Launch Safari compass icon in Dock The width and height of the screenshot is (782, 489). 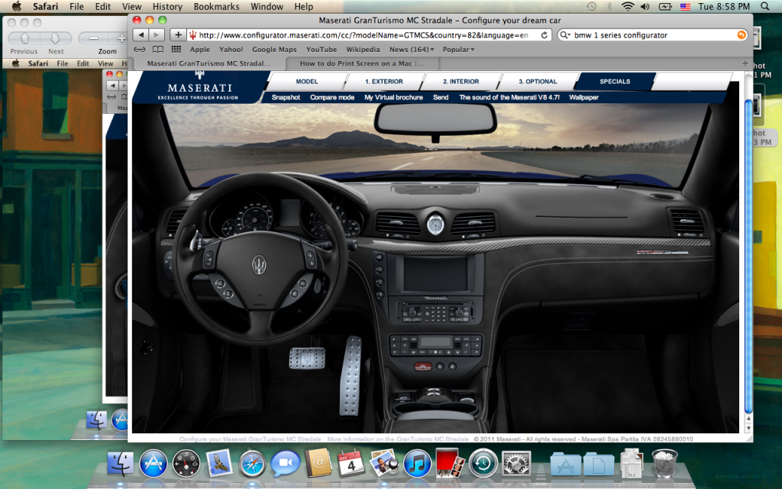pyautogui.click(x=252, y=464)
